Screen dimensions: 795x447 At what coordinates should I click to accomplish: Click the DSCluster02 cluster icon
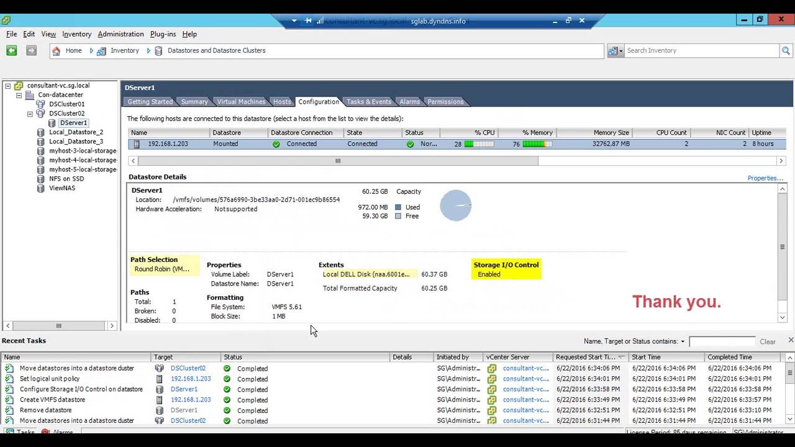pos(41,114)
